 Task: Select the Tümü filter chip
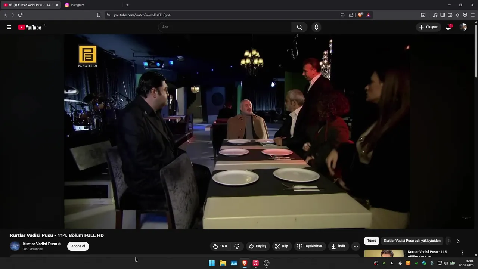coord(372,241)
